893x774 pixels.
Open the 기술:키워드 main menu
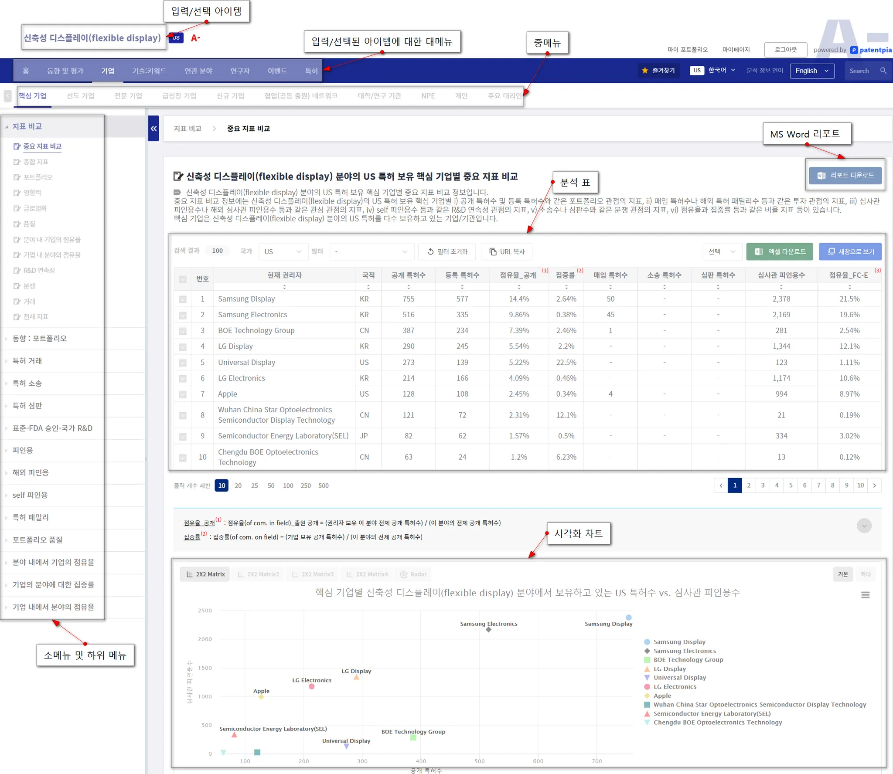[149, 71]
